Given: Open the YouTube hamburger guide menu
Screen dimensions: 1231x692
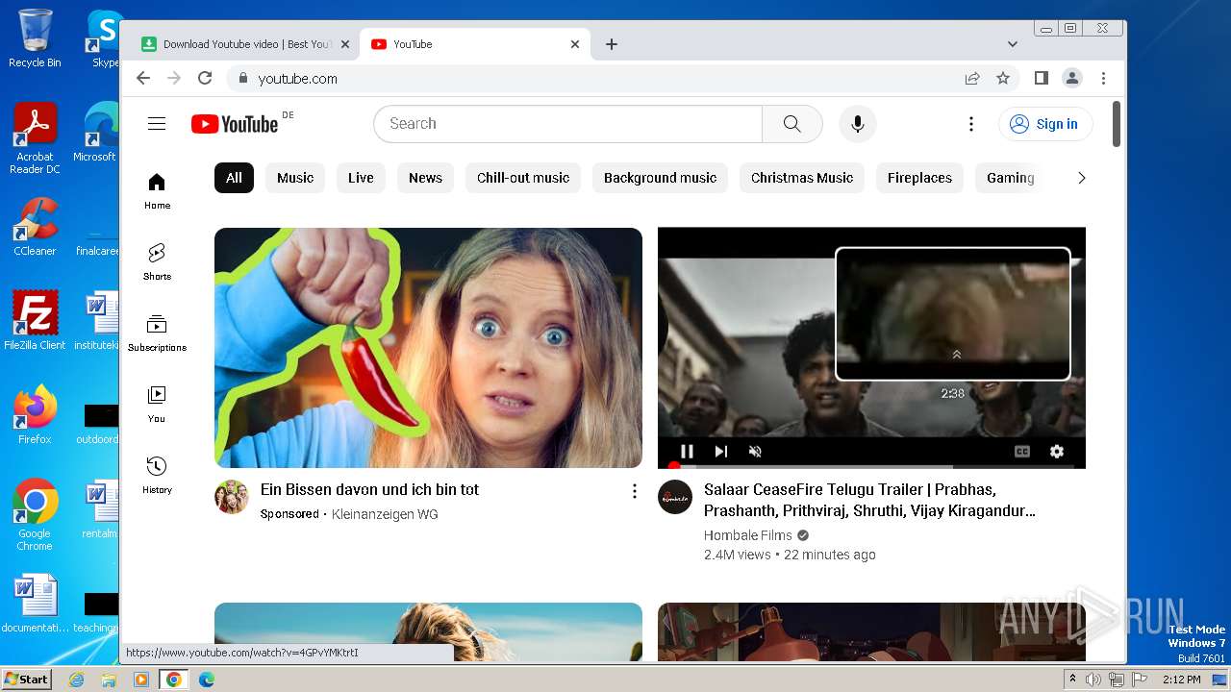Looking at the screenshot, I should (157, 124).
